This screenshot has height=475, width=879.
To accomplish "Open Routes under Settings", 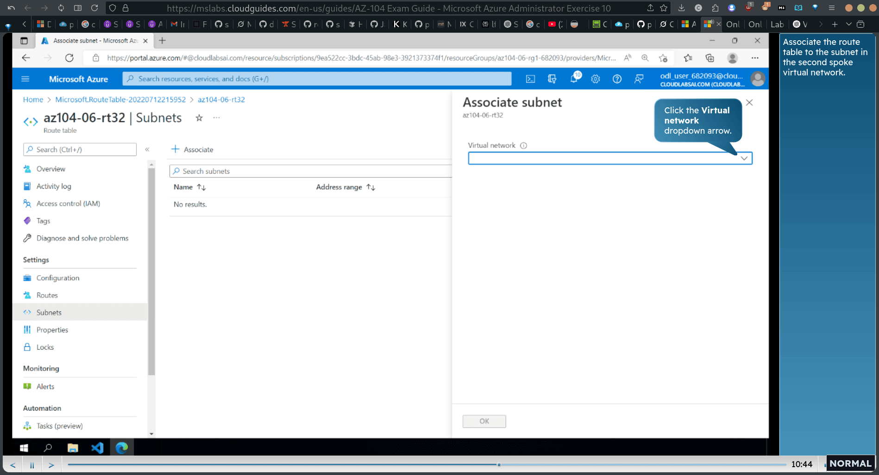I will [x=47, y=295].
